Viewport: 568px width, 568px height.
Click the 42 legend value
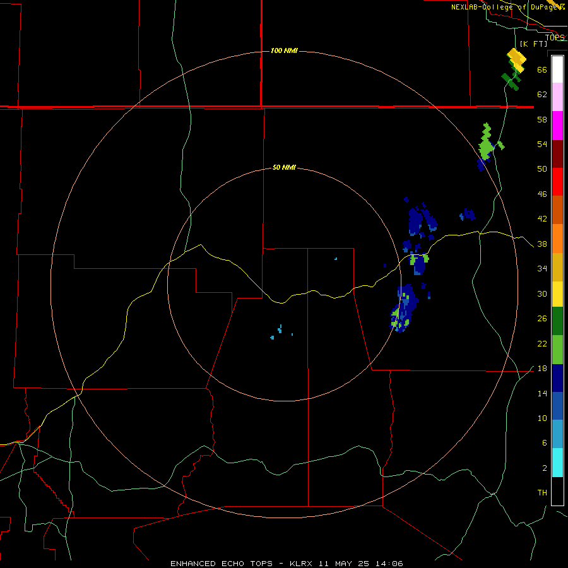point(542,218)
